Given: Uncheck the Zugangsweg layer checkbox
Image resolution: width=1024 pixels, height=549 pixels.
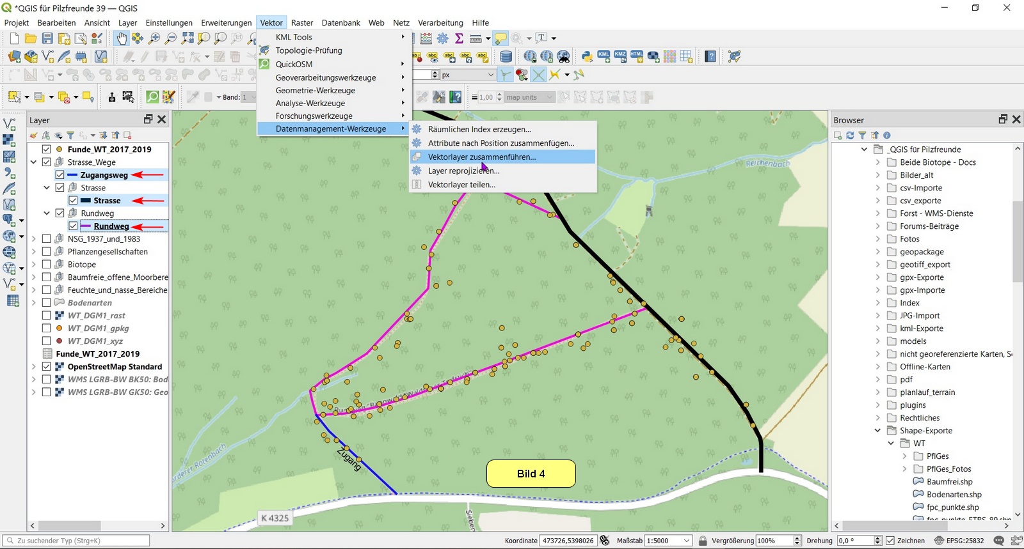Looking at the screenshot, I should [60, 175].
